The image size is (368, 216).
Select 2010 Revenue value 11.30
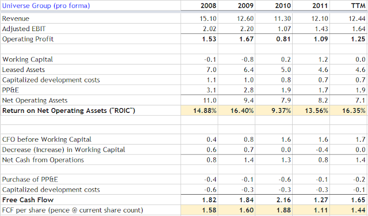point(282,18)
